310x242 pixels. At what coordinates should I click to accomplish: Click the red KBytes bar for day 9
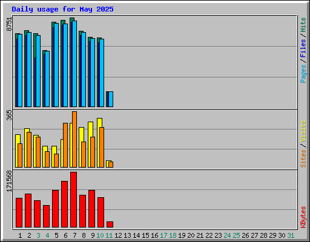92,209
